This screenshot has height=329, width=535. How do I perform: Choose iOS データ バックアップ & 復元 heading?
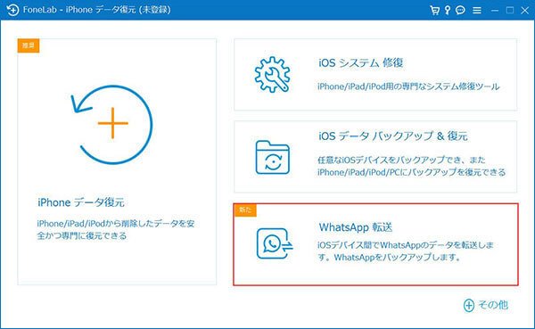392,136
